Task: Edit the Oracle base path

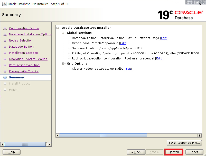Action: pos(123,43)
